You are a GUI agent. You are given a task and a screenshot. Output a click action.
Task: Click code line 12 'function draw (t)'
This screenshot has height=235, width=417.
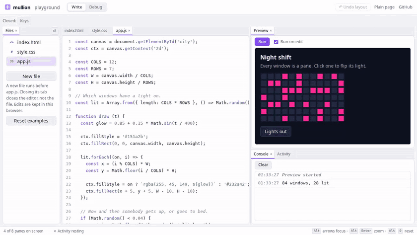(100, 116)
